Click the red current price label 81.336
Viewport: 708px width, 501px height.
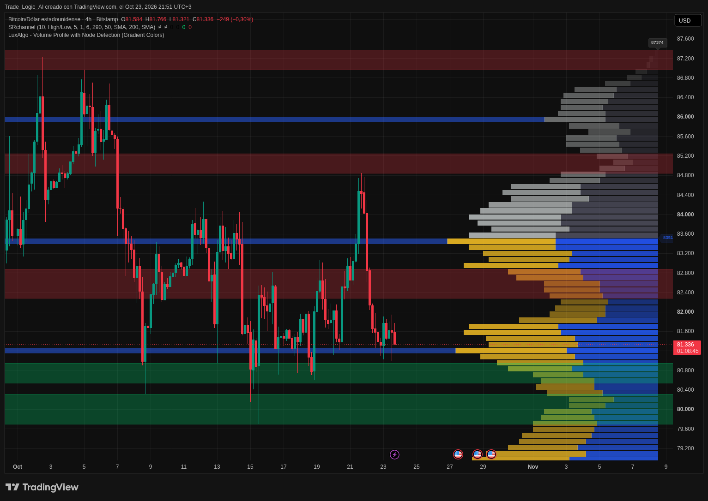[685, 345]
